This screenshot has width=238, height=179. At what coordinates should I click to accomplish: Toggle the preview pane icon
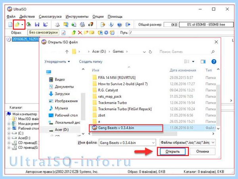coord(203,62)
